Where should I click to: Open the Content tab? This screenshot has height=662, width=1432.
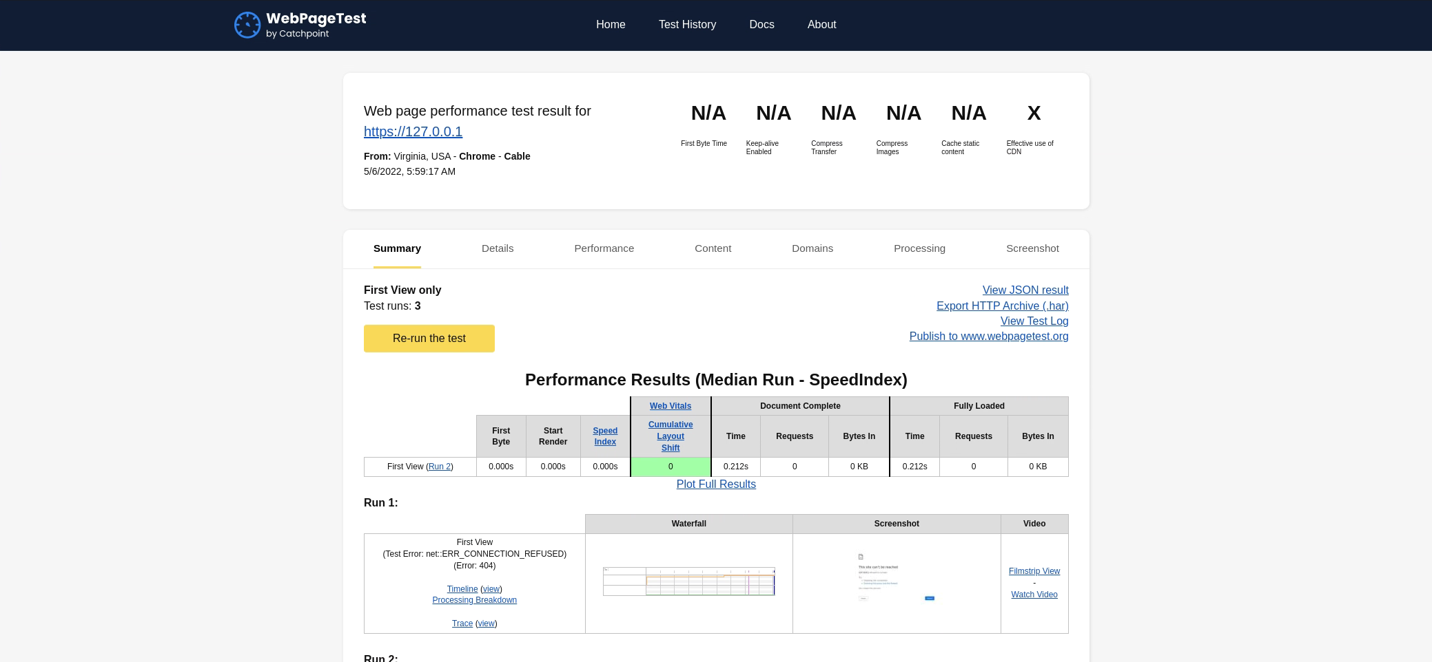[x=713, y=248]
